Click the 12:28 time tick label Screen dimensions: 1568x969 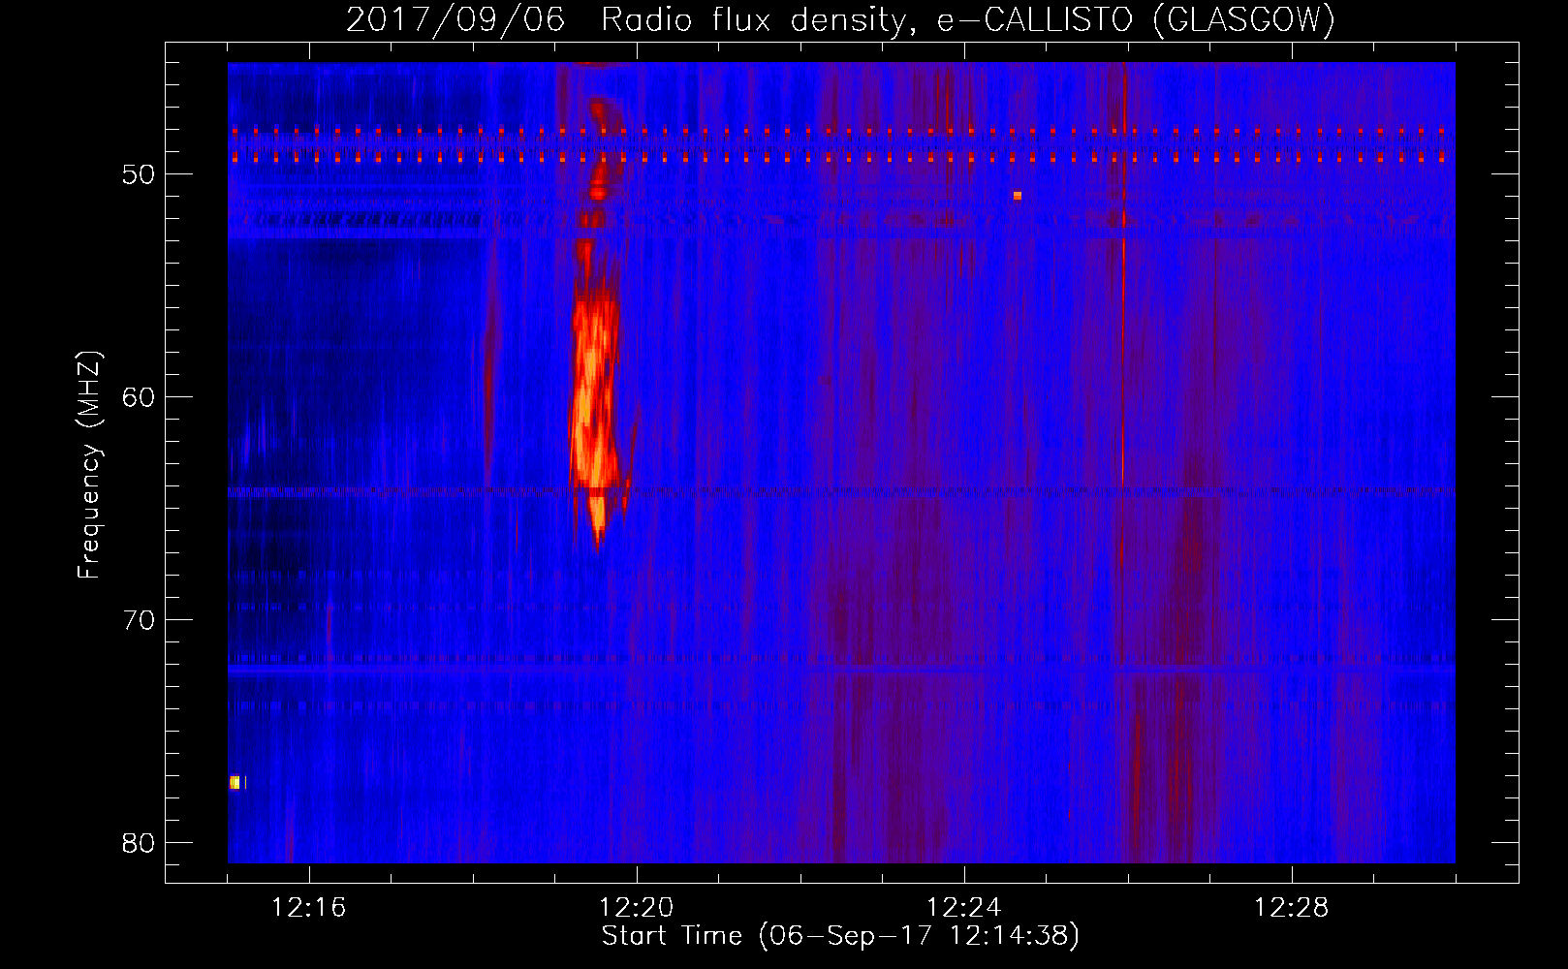[x=1292, y=908]
